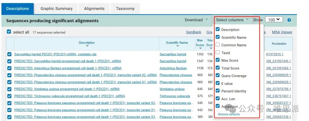Image resolution: width=309 pixels, height=121 pixels.
Task: Deselect checkbox for Petaurus variant X2 row
Action: pyautogui.click(x=9, y=103)
